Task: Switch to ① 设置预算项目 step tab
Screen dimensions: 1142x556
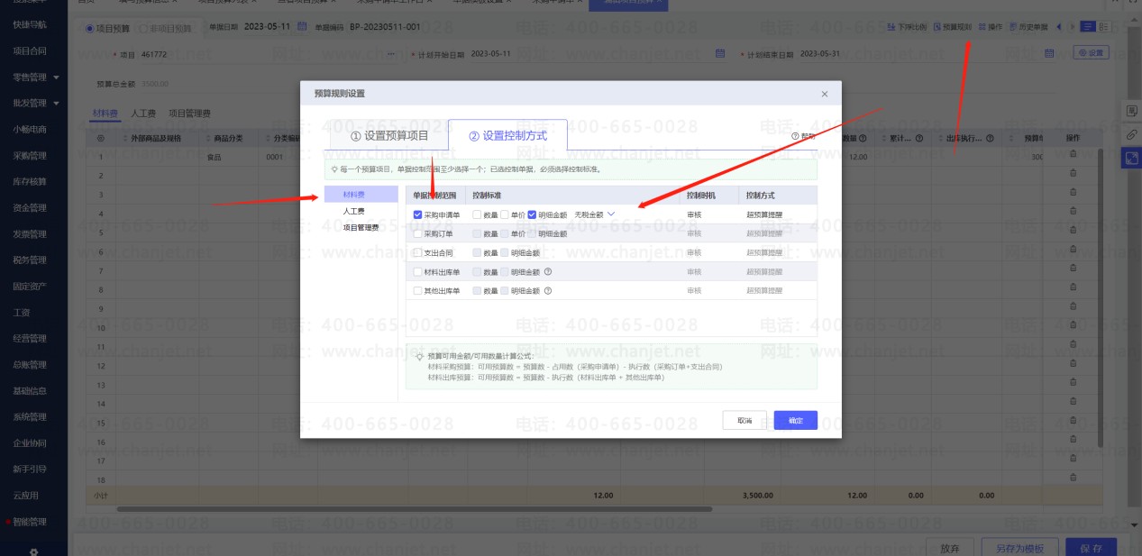Action: [x=389, y=136]
